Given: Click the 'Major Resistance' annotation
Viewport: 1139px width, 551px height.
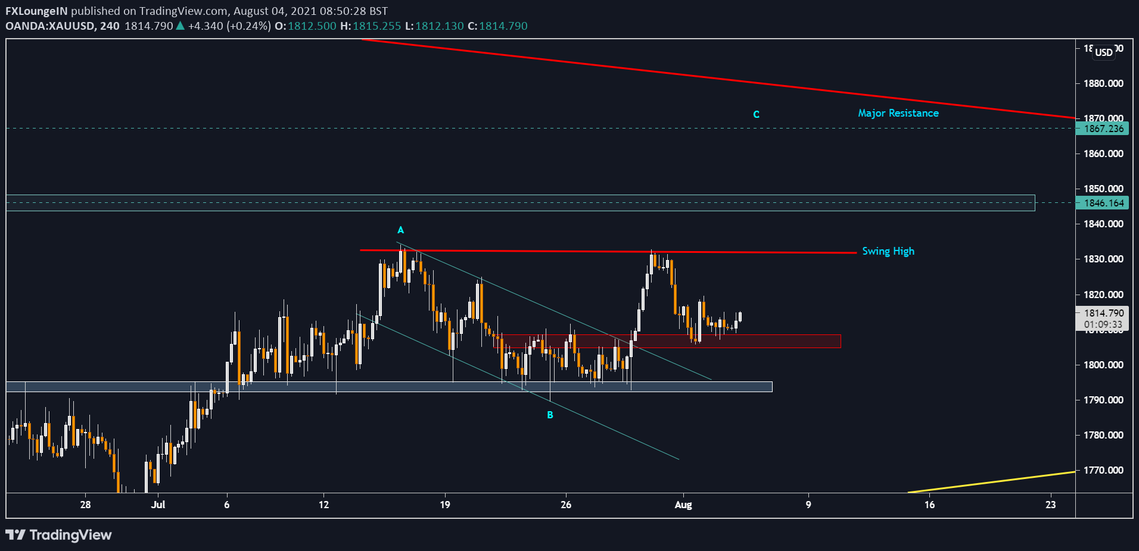Looking at the screenshot, I should [x=898, y=113].
